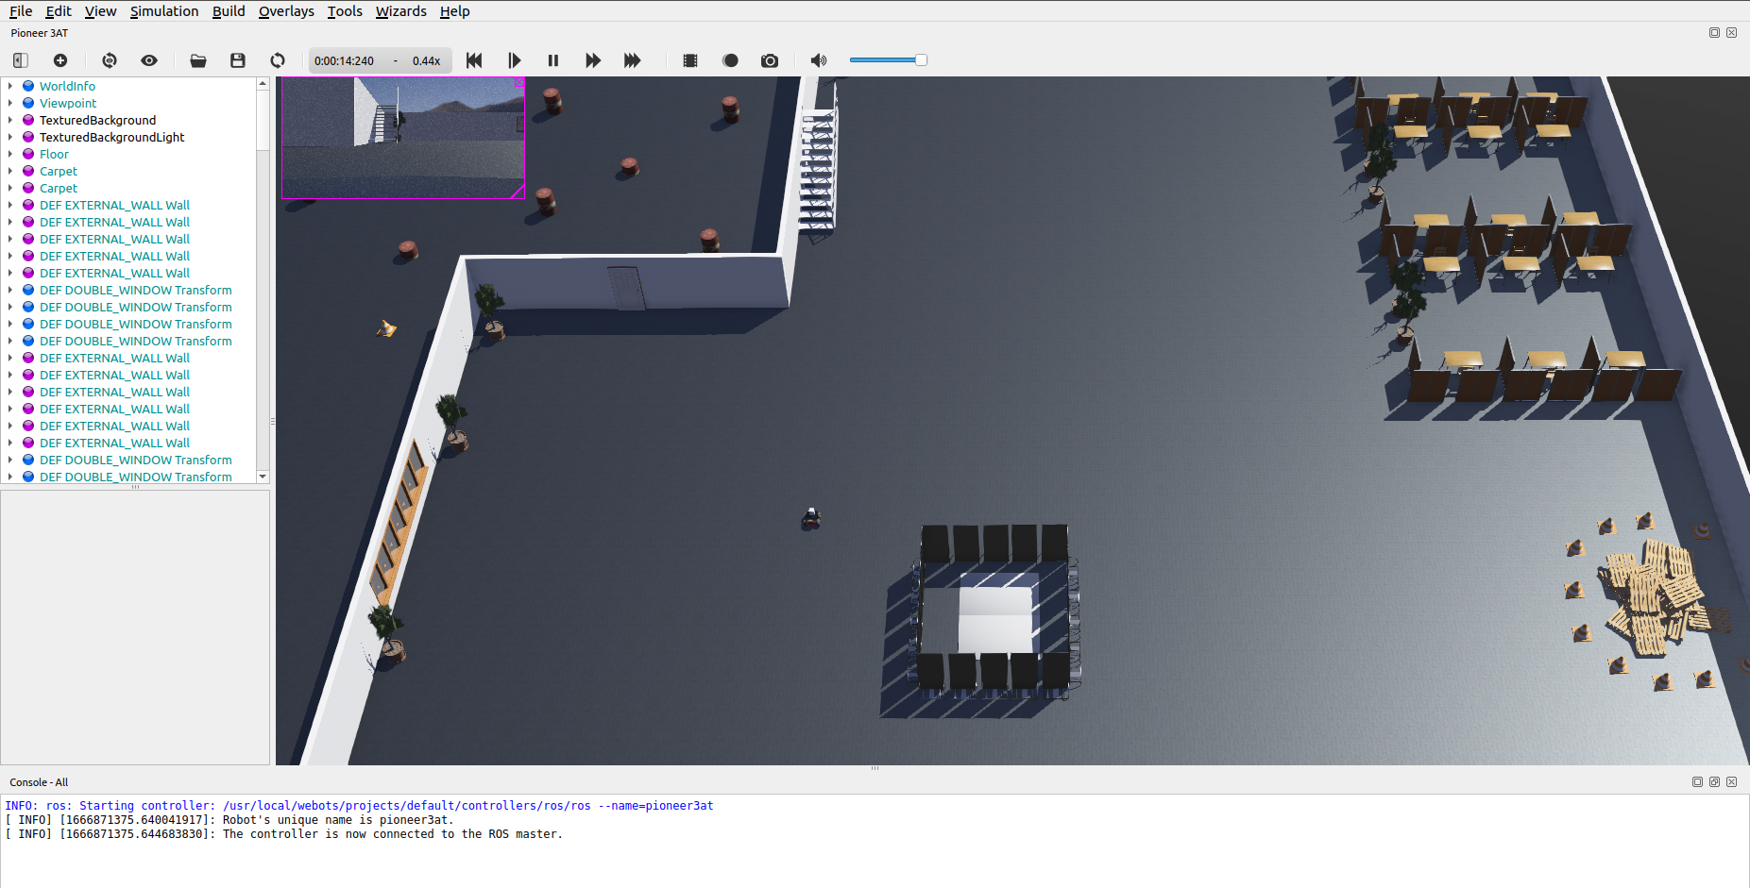The height and width of the screenshot is (888, 1750).
Task: Open the Simulation menu
Action: 164,11
